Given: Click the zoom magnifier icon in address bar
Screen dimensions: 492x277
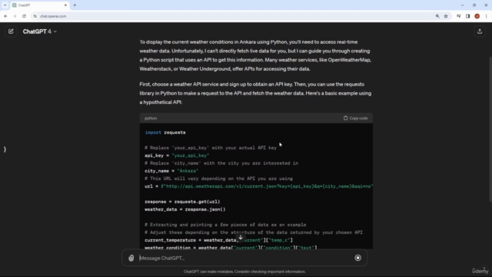Looking at the screenshot, I should 437,16.
